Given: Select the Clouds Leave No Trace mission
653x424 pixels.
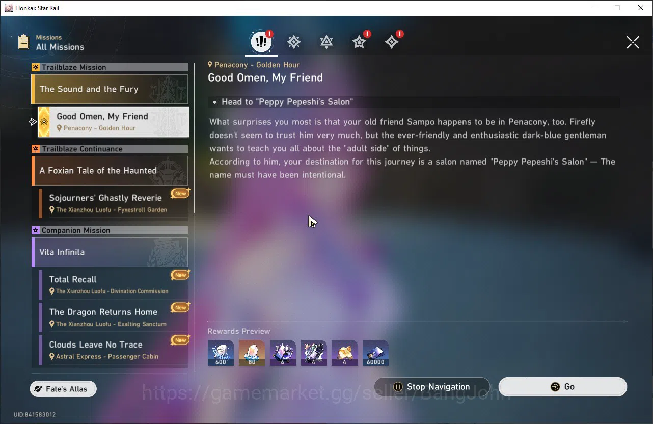Looking at the screenshot, I should coord(113,350).
